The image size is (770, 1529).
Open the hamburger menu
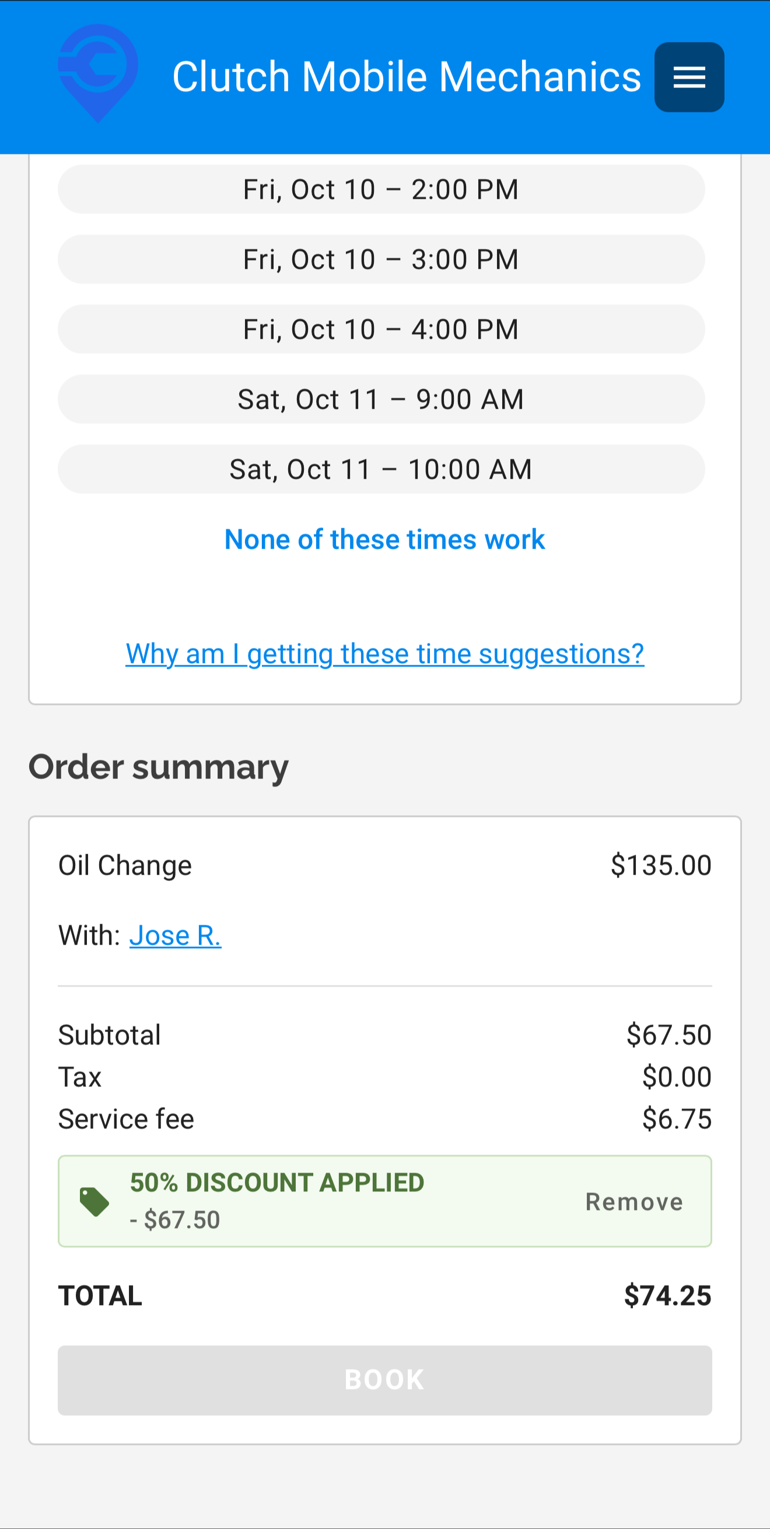coord(689,77)
